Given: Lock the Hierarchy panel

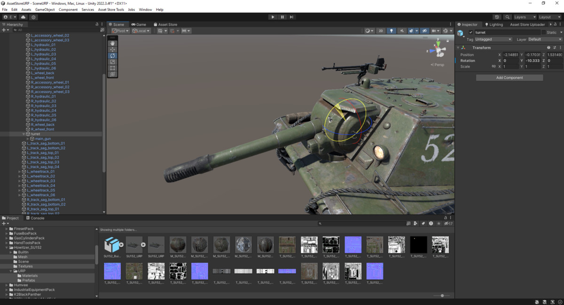Looking at the screenshot, I should tap(97, 24).
